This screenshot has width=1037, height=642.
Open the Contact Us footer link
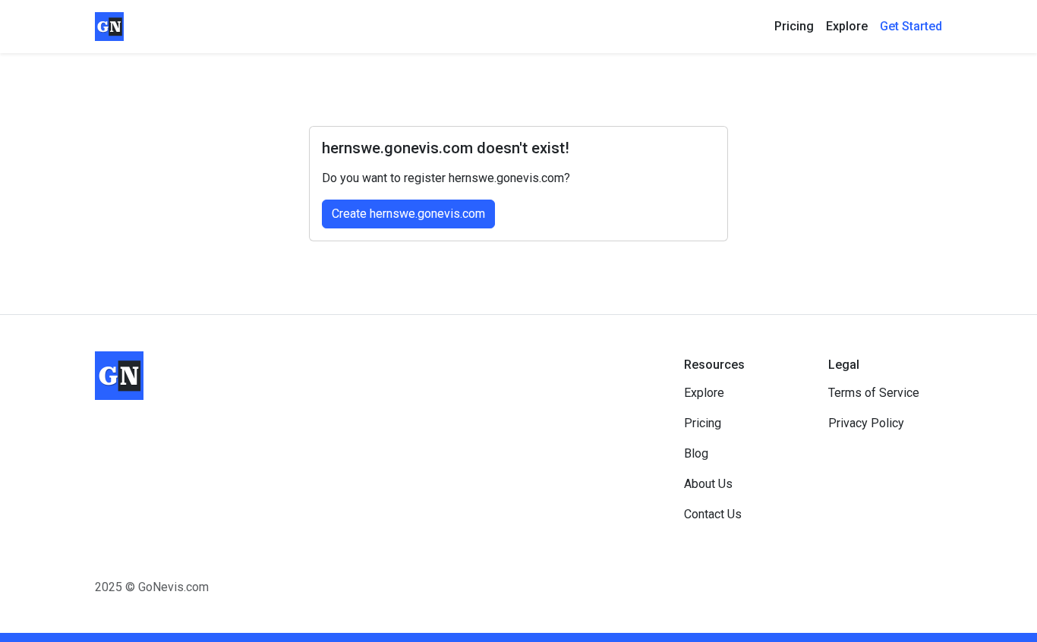click(713, 515)
